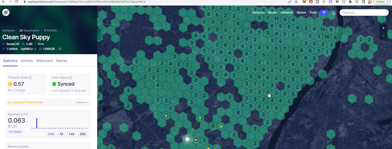The image size is (392, 149).
Task: Switch to the Witnessed tab
Action: pos(44,61)
